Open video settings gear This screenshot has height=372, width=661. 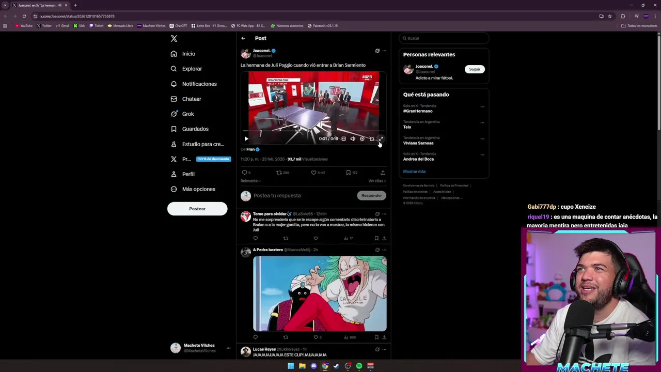[x=362, y=138]
